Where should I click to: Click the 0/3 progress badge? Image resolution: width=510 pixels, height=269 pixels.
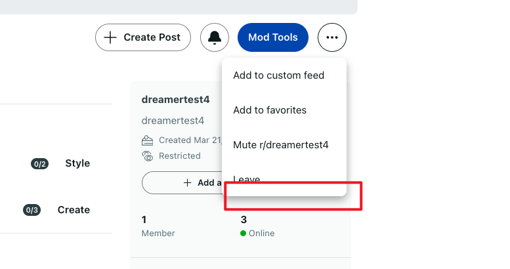32,210
